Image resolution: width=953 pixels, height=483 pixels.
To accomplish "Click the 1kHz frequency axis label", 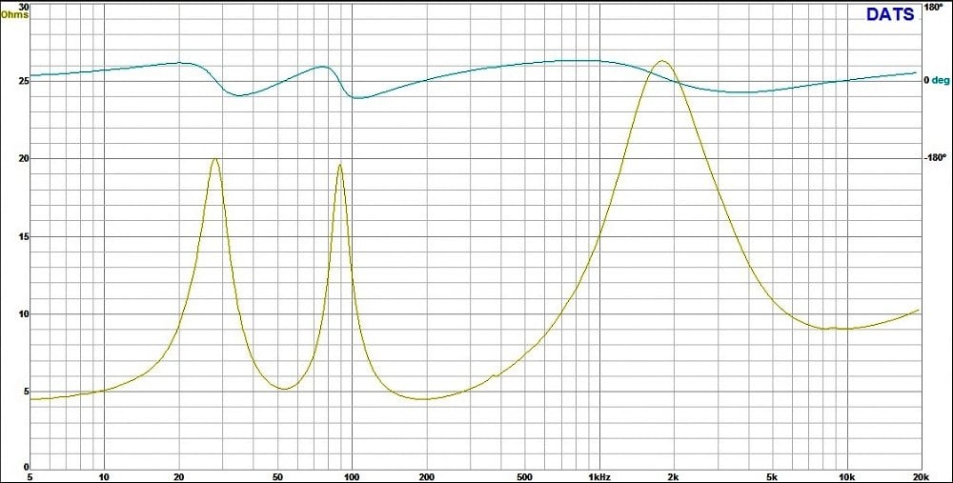I will pos(598,476).
